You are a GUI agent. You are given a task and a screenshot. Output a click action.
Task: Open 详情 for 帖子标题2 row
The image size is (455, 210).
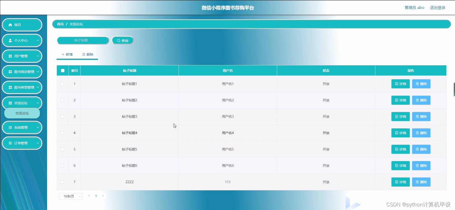point(400,100)
